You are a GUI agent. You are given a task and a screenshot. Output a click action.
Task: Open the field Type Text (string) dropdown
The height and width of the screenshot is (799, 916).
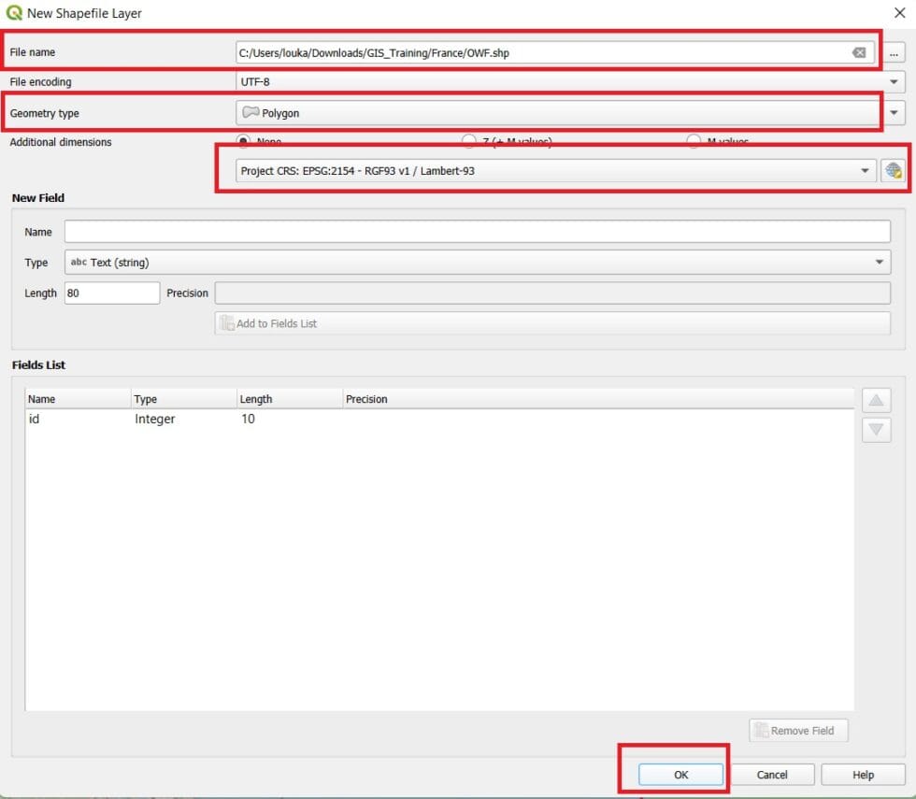pos(477,263)
